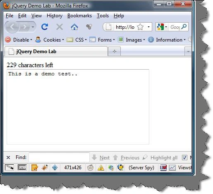Viewport: 213px width, 194px height.
Task: Open the Bookmarks menu
Action: [79, 16]
